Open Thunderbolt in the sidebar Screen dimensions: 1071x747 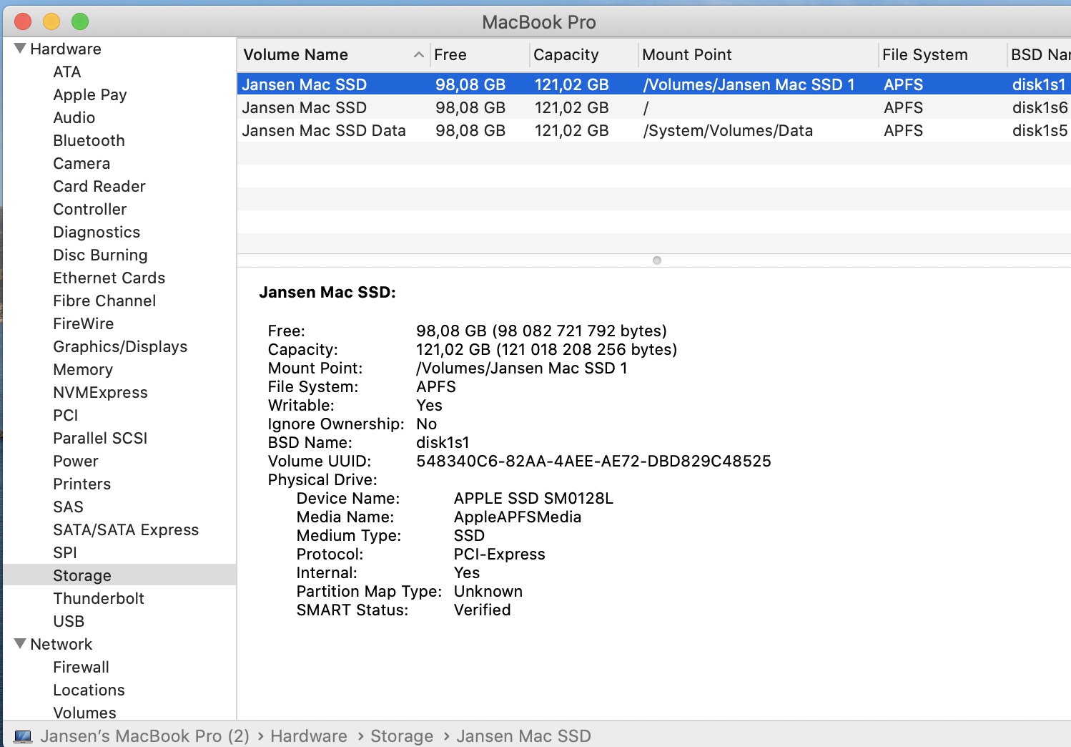(99, 599)
